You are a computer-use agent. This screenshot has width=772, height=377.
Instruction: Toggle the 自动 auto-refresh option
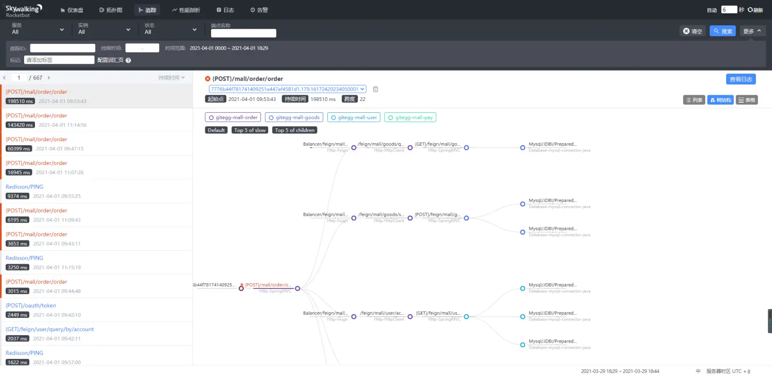click(x=712, y=10)
